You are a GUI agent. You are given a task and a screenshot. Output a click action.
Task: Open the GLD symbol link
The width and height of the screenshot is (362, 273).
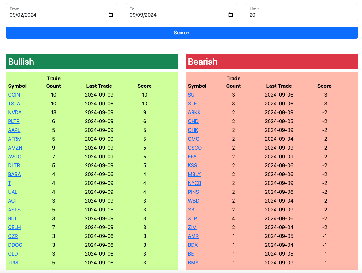click(13, 254)
